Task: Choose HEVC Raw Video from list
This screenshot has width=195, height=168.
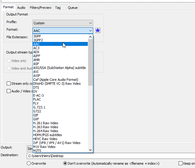Action: tap(45, 139)
